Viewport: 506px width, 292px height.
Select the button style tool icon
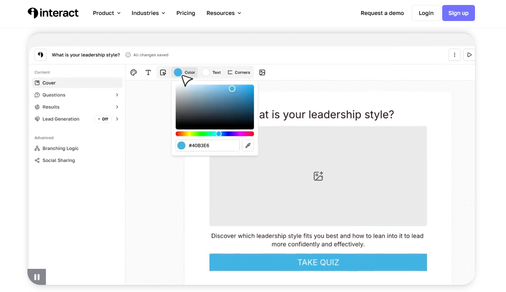tap(163, 73)
